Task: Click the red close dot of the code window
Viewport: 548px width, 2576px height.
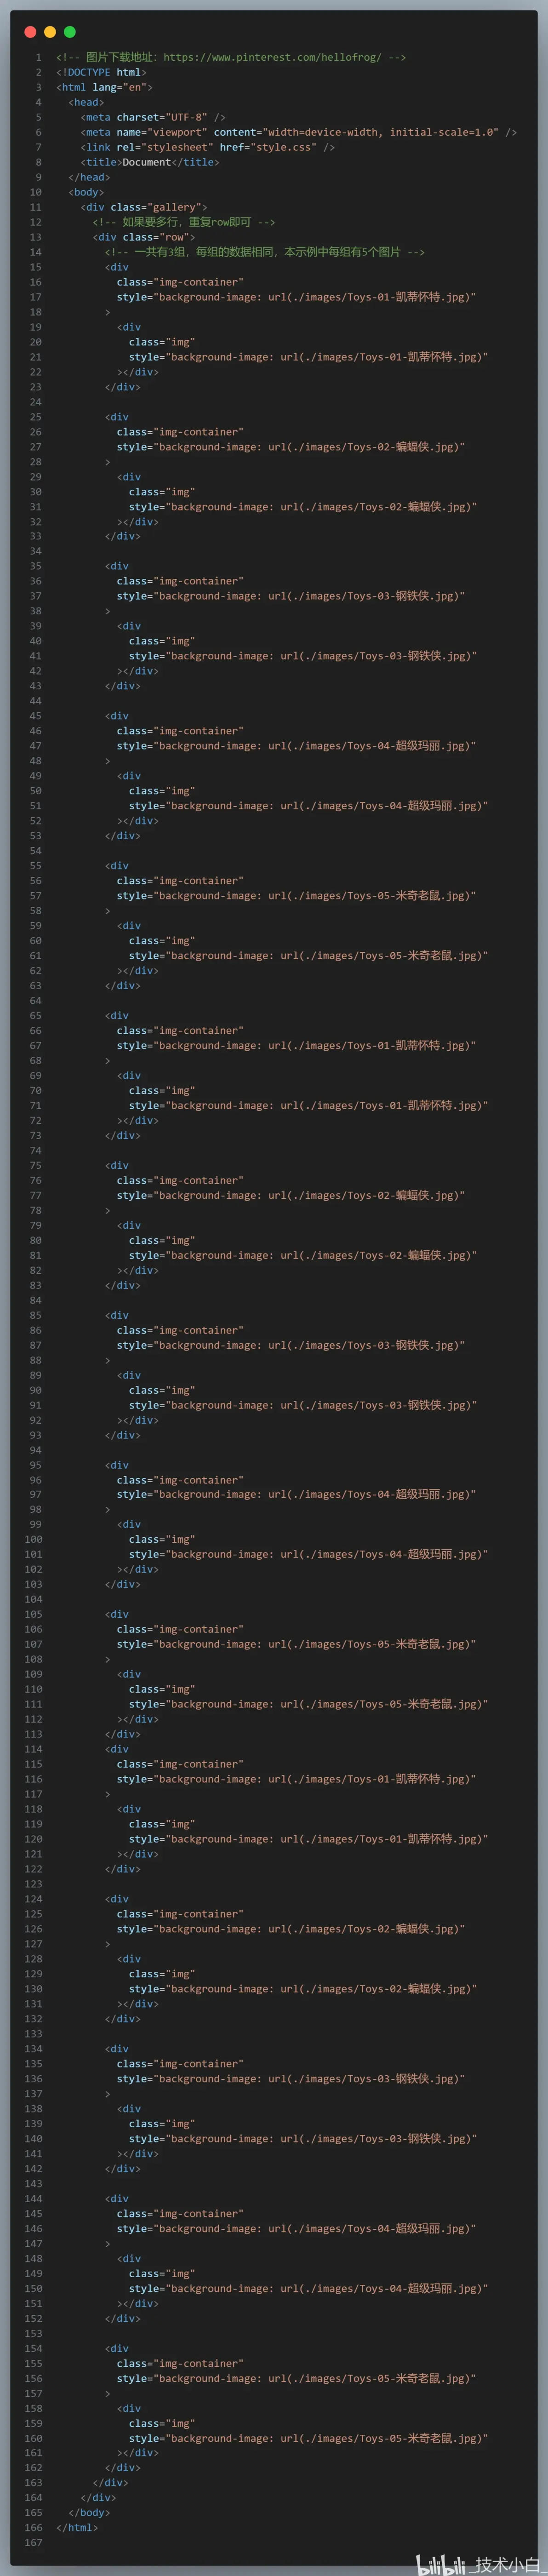Action: 30,32
